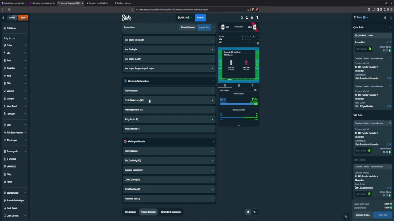This screenshot has width=394, height=221.
Task: Click the Tümünü Temizle button
Action: click(x=188, y=27)
